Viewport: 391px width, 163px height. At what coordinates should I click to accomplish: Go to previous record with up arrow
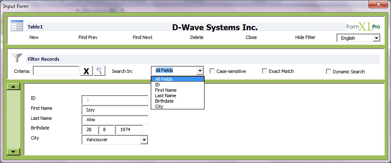click(x=13, y=86)
